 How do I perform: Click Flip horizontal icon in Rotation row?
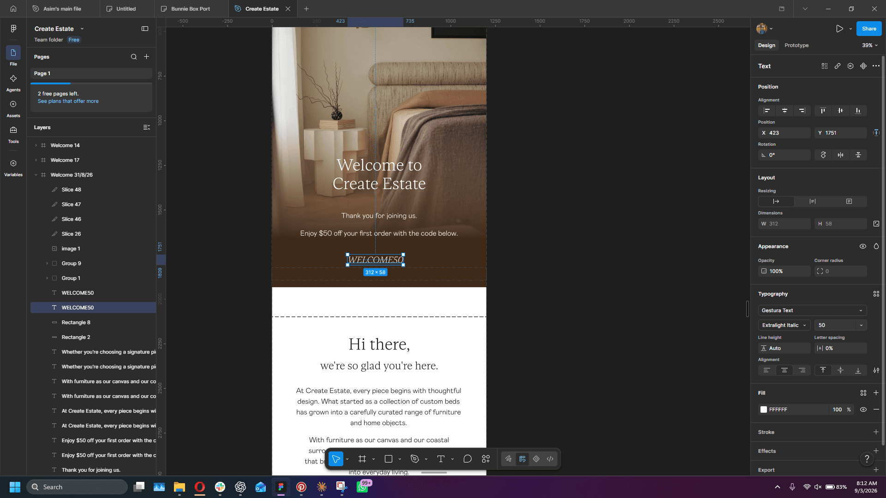point(841,155)
